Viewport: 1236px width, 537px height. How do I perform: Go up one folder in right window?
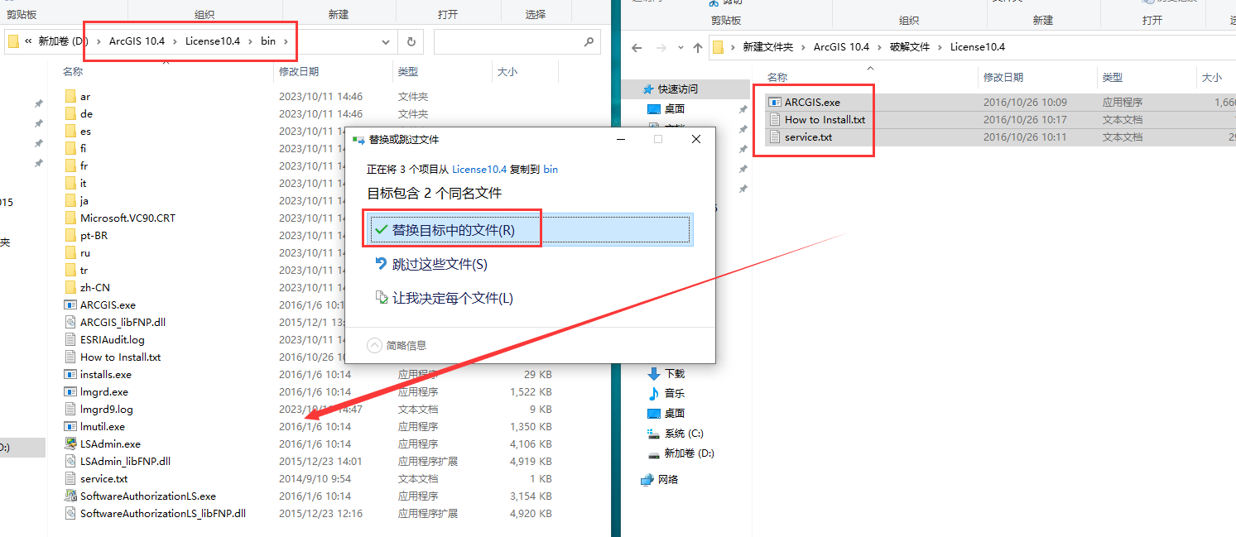click(698, 47)
